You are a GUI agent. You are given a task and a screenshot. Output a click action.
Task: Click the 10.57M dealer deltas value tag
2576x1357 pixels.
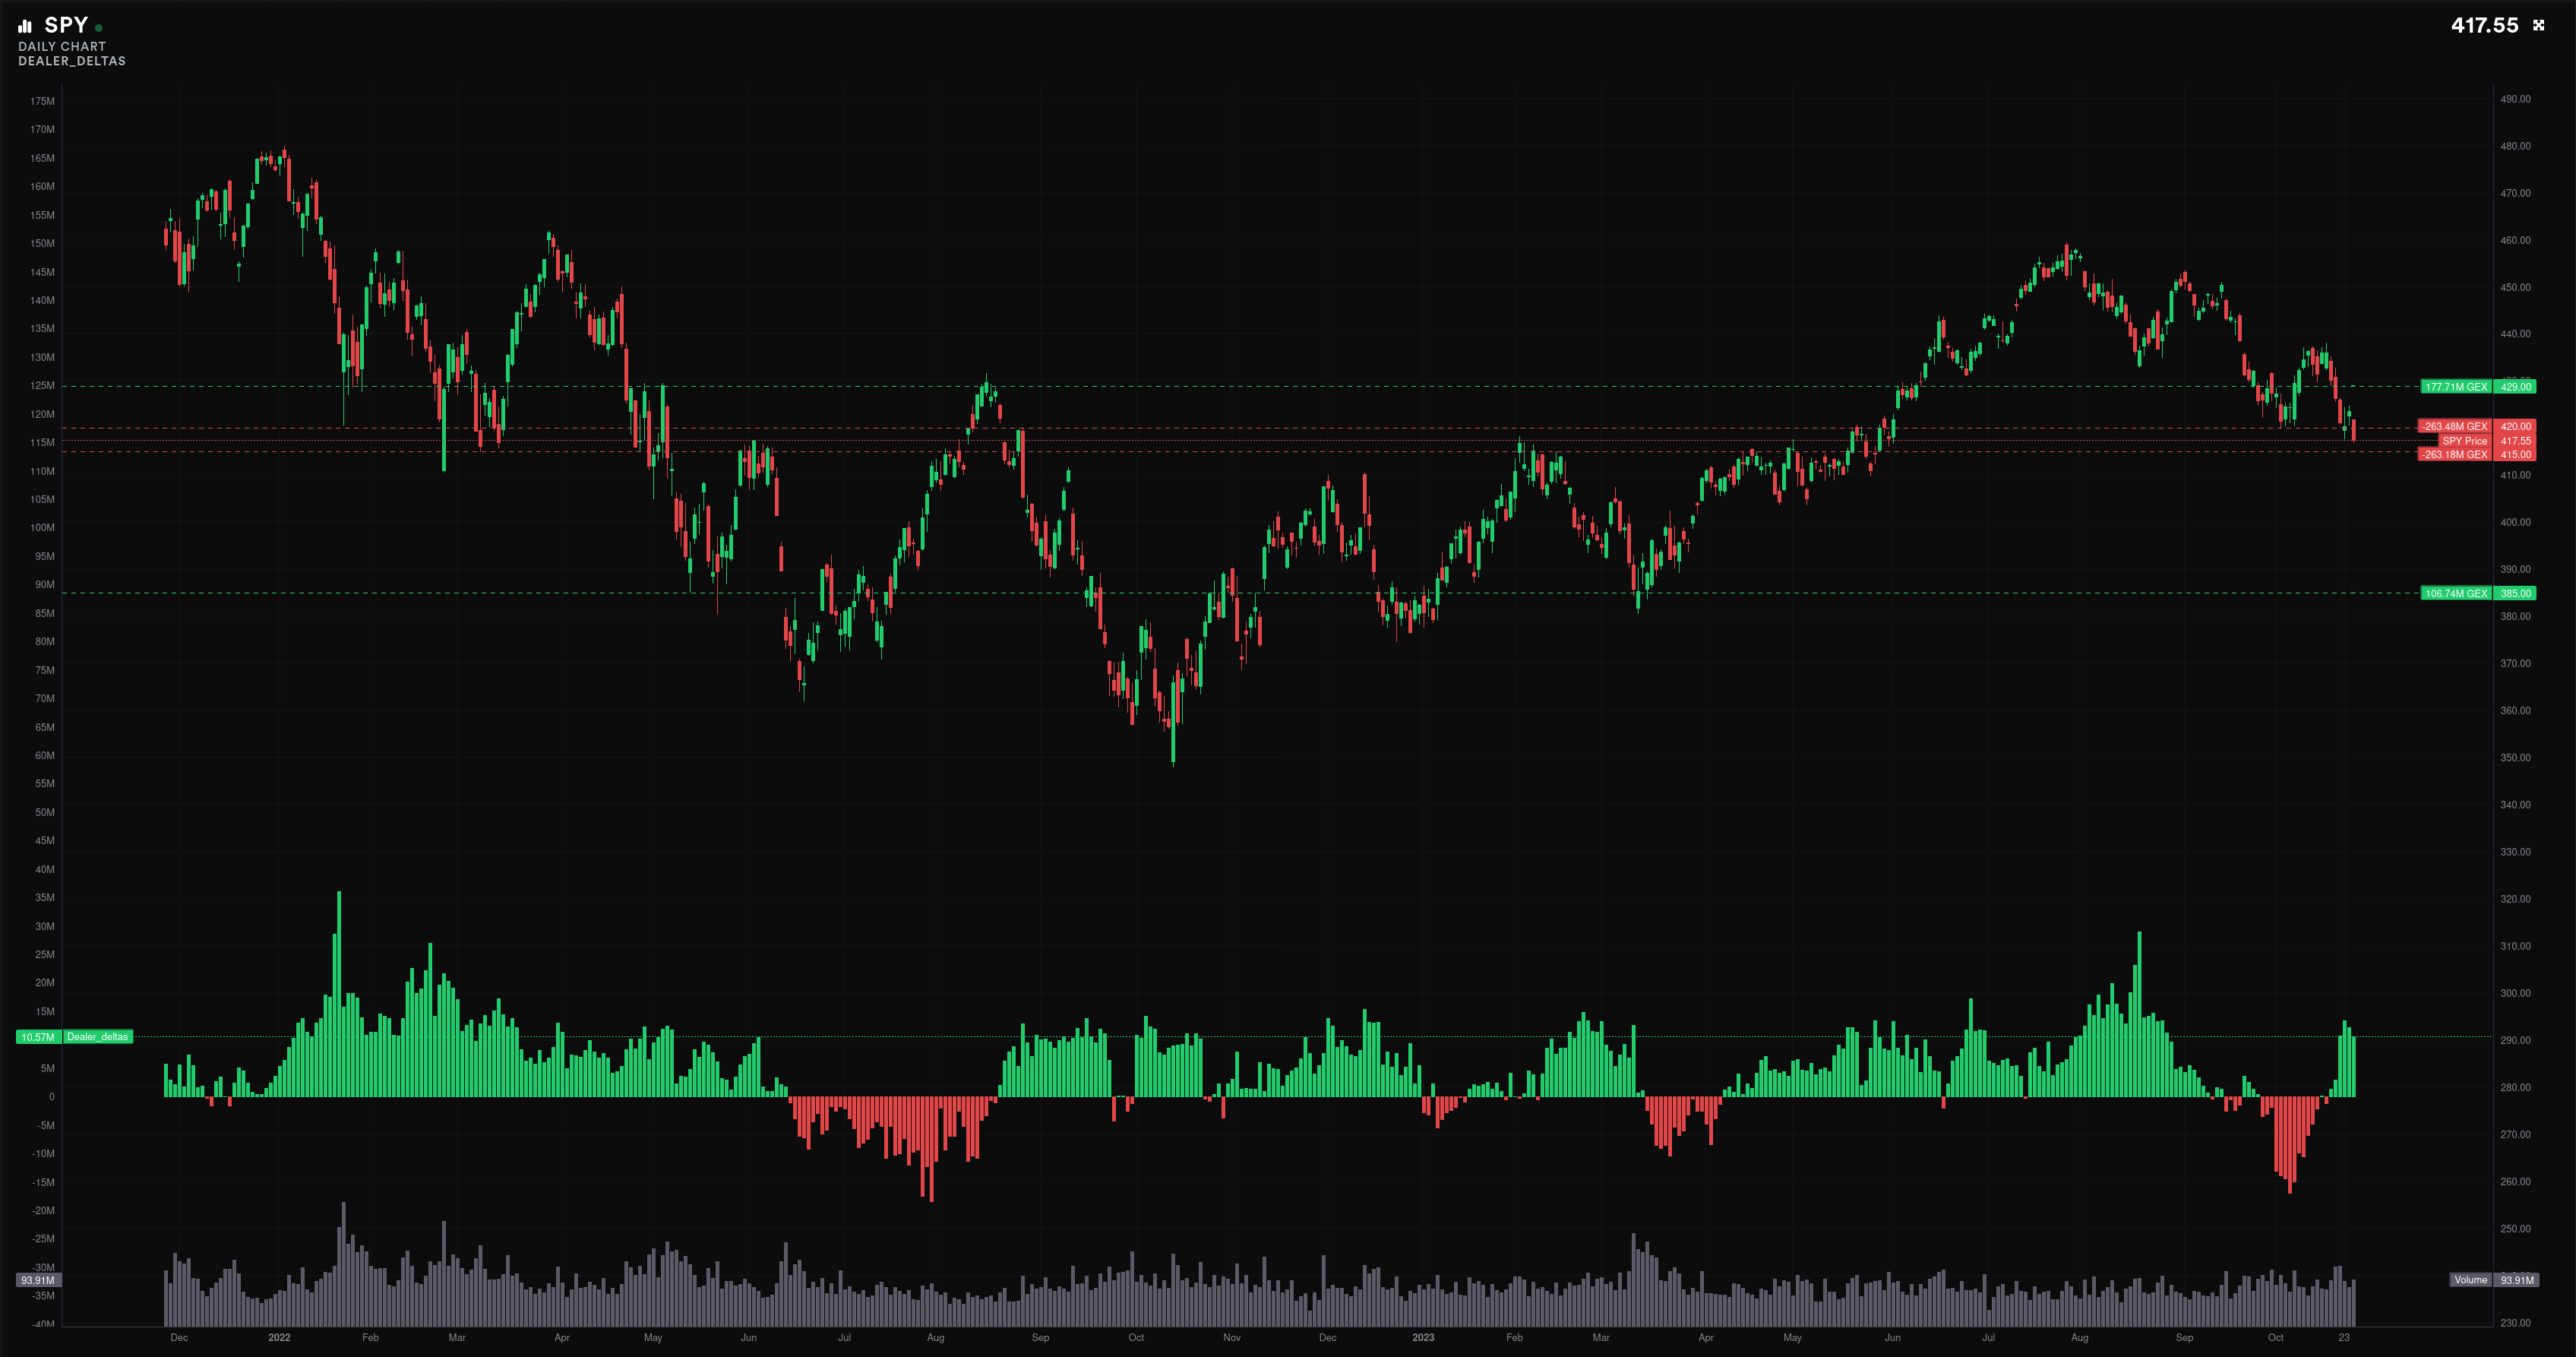click(39, 1037)
